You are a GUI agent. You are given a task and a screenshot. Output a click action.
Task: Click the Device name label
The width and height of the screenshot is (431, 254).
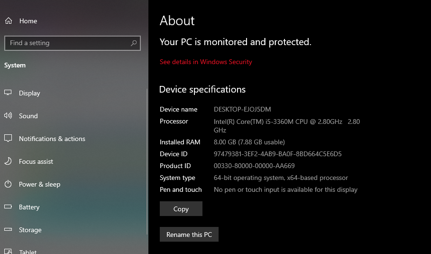click(179, 109)
